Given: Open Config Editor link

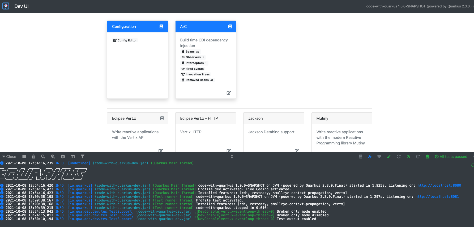Looking at the screenshot, I should 125,40.
